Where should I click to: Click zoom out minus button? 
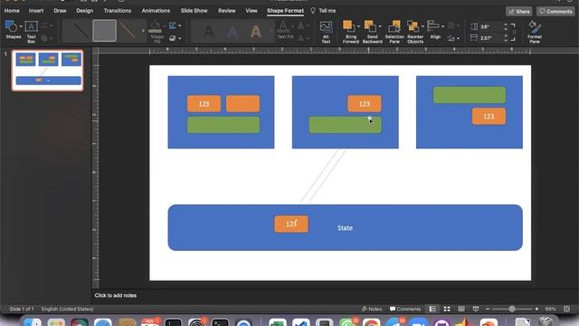pyautogui.click(x=488, y=309)
